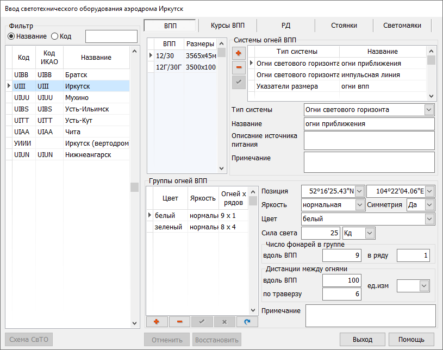Apply light group changes with checkmark icon
This screenshot has width=443, height=350.
coord(202,322)
